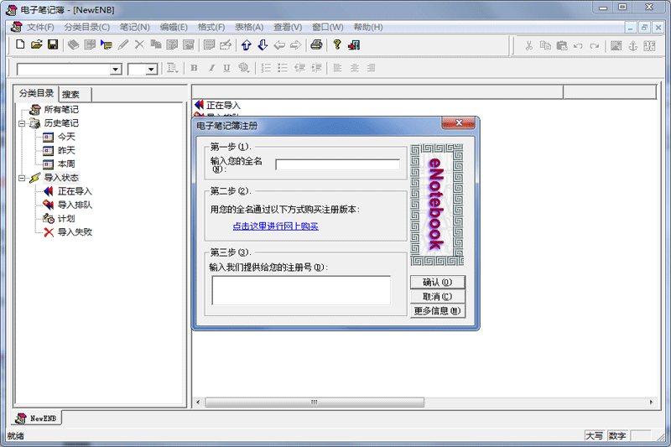Open the font name dropdown
The height and width of the screenshot is (447, 671).
point(115,70)
